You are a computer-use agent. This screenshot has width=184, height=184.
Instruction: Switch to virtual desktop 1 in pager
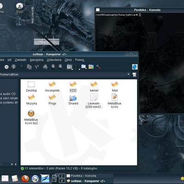coord(55,176)
